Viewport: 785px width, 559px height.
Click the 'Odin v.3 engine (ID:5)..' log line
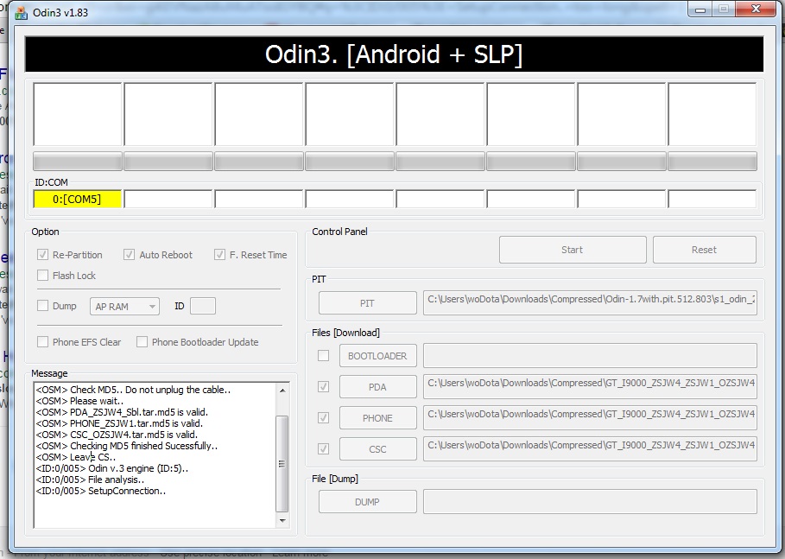[112, 468]
